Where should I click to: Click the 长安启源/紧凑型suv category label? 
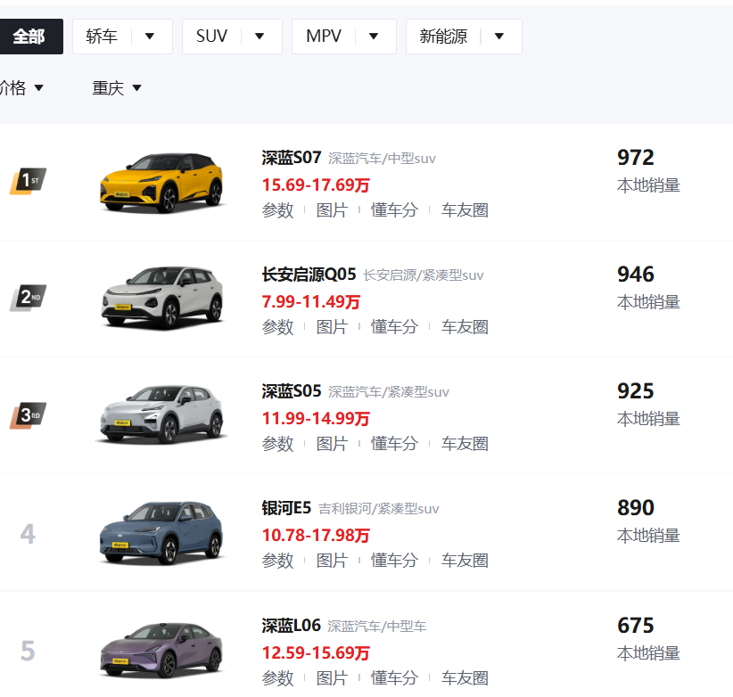point(424,275)
